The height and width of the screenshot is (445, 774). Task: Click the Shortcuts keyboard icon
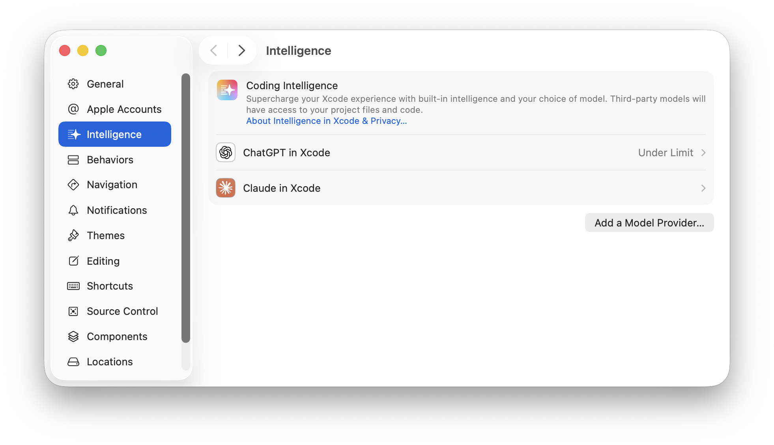pos(73,286)
